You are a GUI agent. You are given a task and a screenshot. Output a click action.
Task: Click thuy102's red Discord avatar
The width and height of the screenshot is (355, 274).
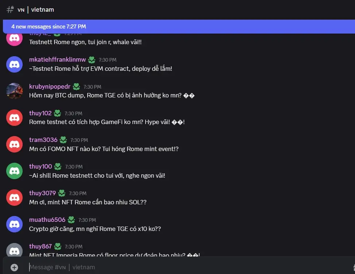15,118
